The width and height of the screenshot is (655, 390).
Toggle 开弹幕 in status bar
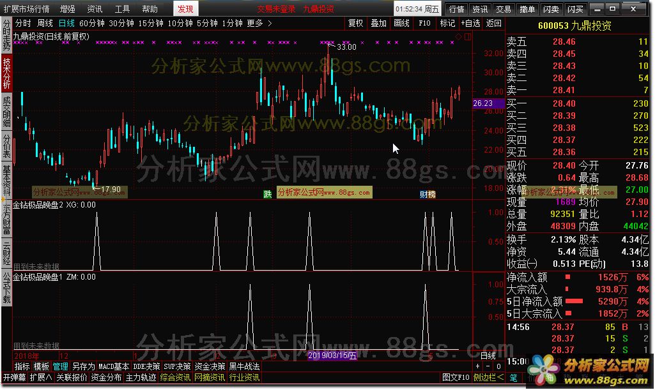pyautogui.click(x=14, y=377)
